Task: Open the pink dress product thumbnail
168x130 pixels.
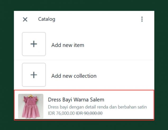Action: tap(31, 106)
